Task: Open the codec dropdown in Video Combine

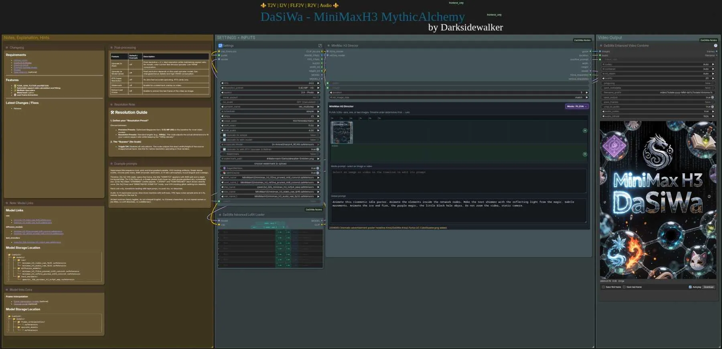Action: pos(658,64)
